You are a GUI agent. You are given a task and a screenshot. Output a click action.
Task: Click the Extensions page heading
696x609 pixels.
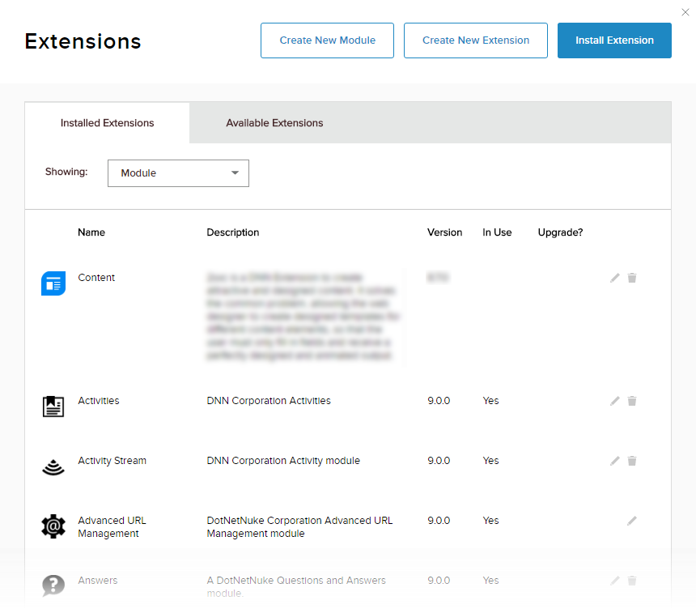click(x=83, y=41)
